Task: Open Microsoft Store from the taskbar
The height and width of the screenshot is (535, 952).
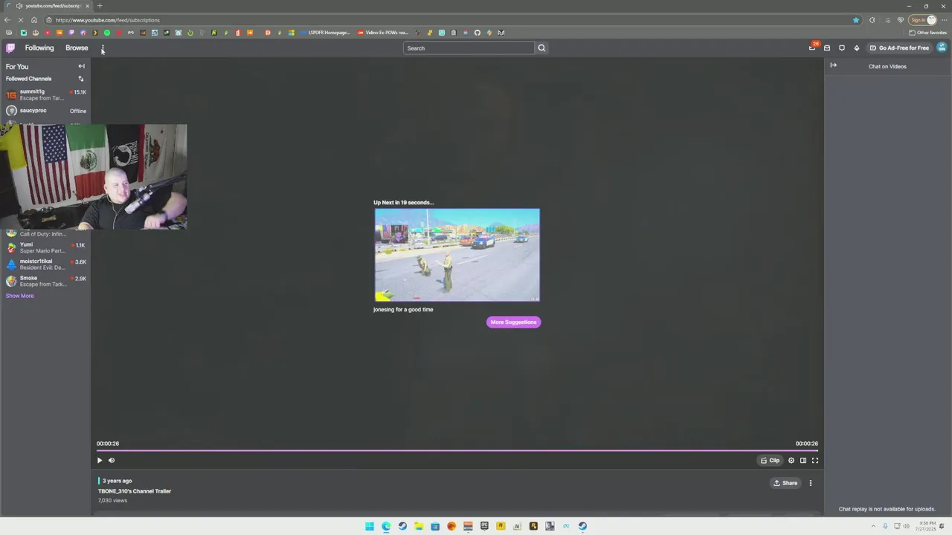Action: (x=435, y=526)
